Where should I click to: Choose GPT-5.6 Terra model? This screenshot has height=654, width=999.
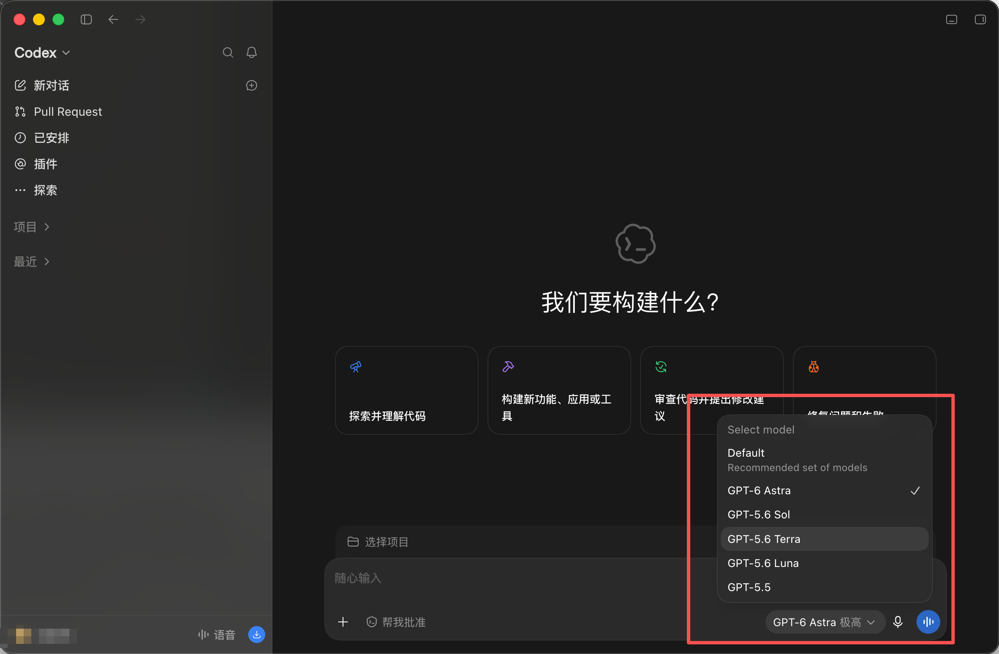point(824,539)
